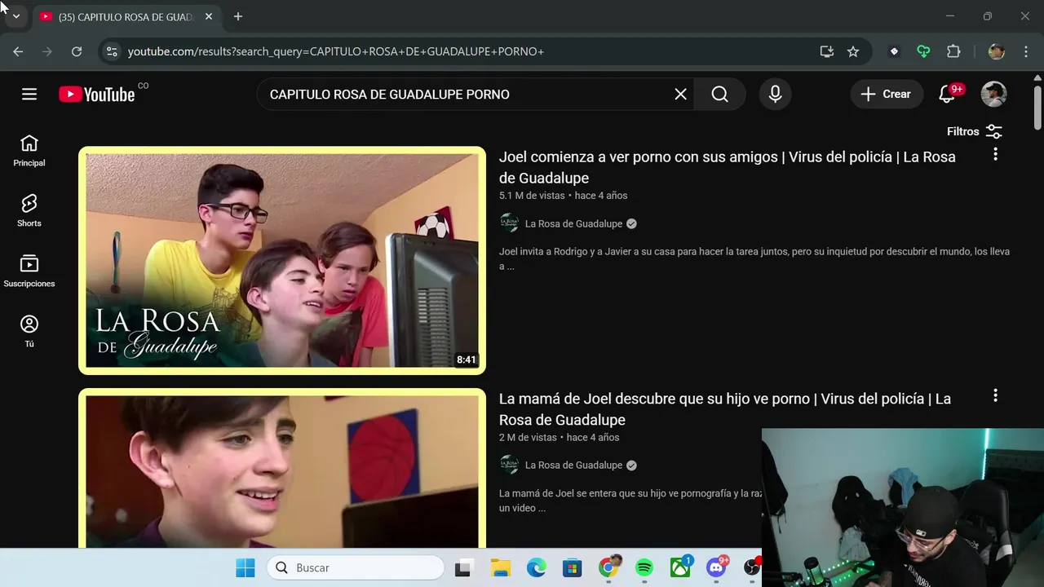The width and height of the screenshot is (1044, 587).
Task: Open the second result title starting 'La mamá de Joel'
Action: coord(725,409)
